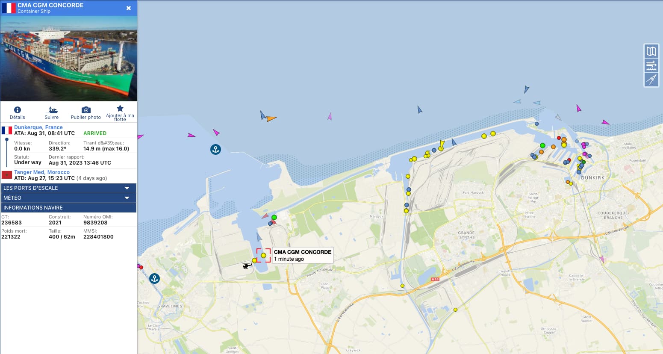Open the Détails info icon
This screenshot has width=663, height=354.
click(18, 110)
